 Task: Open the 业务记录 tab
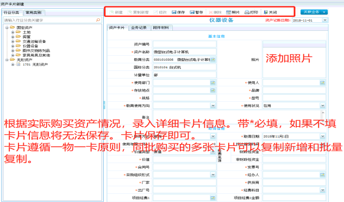coord(139,28)
